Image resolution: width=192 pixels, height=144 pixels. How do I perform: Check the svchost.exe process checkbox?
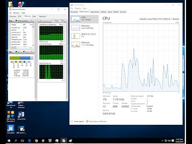[10, 32]
